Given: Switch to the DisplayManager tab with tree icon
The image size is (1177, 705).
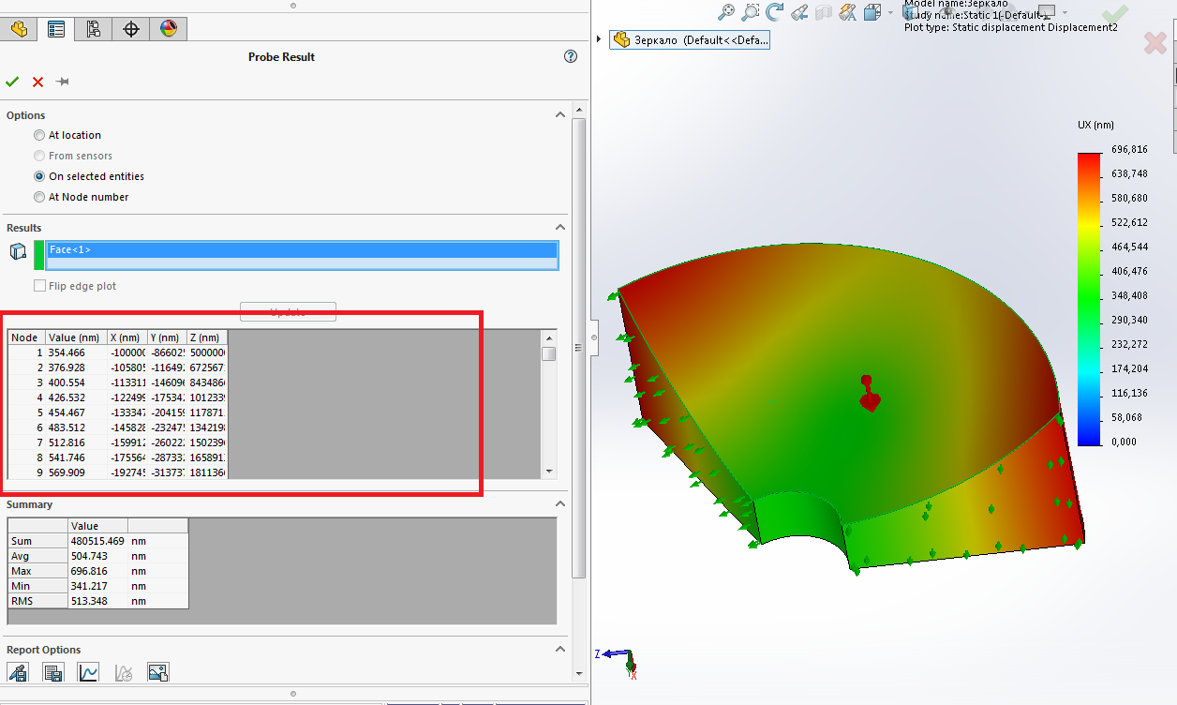Looking at the screenshot, I should (x=93, y=29).
